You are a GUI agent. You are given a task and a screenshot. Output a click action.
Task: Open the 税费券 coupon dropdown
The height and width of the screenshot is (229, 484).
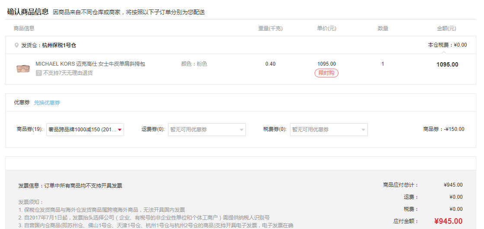pyautogui.click(x=329, y=130)
